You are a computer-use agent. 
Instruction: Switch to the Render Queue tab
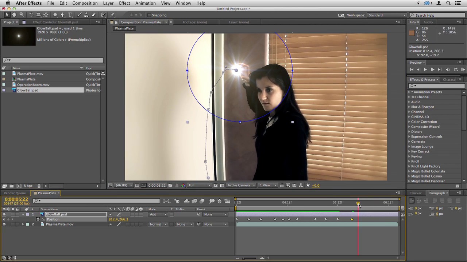click(x=15, y=193)
